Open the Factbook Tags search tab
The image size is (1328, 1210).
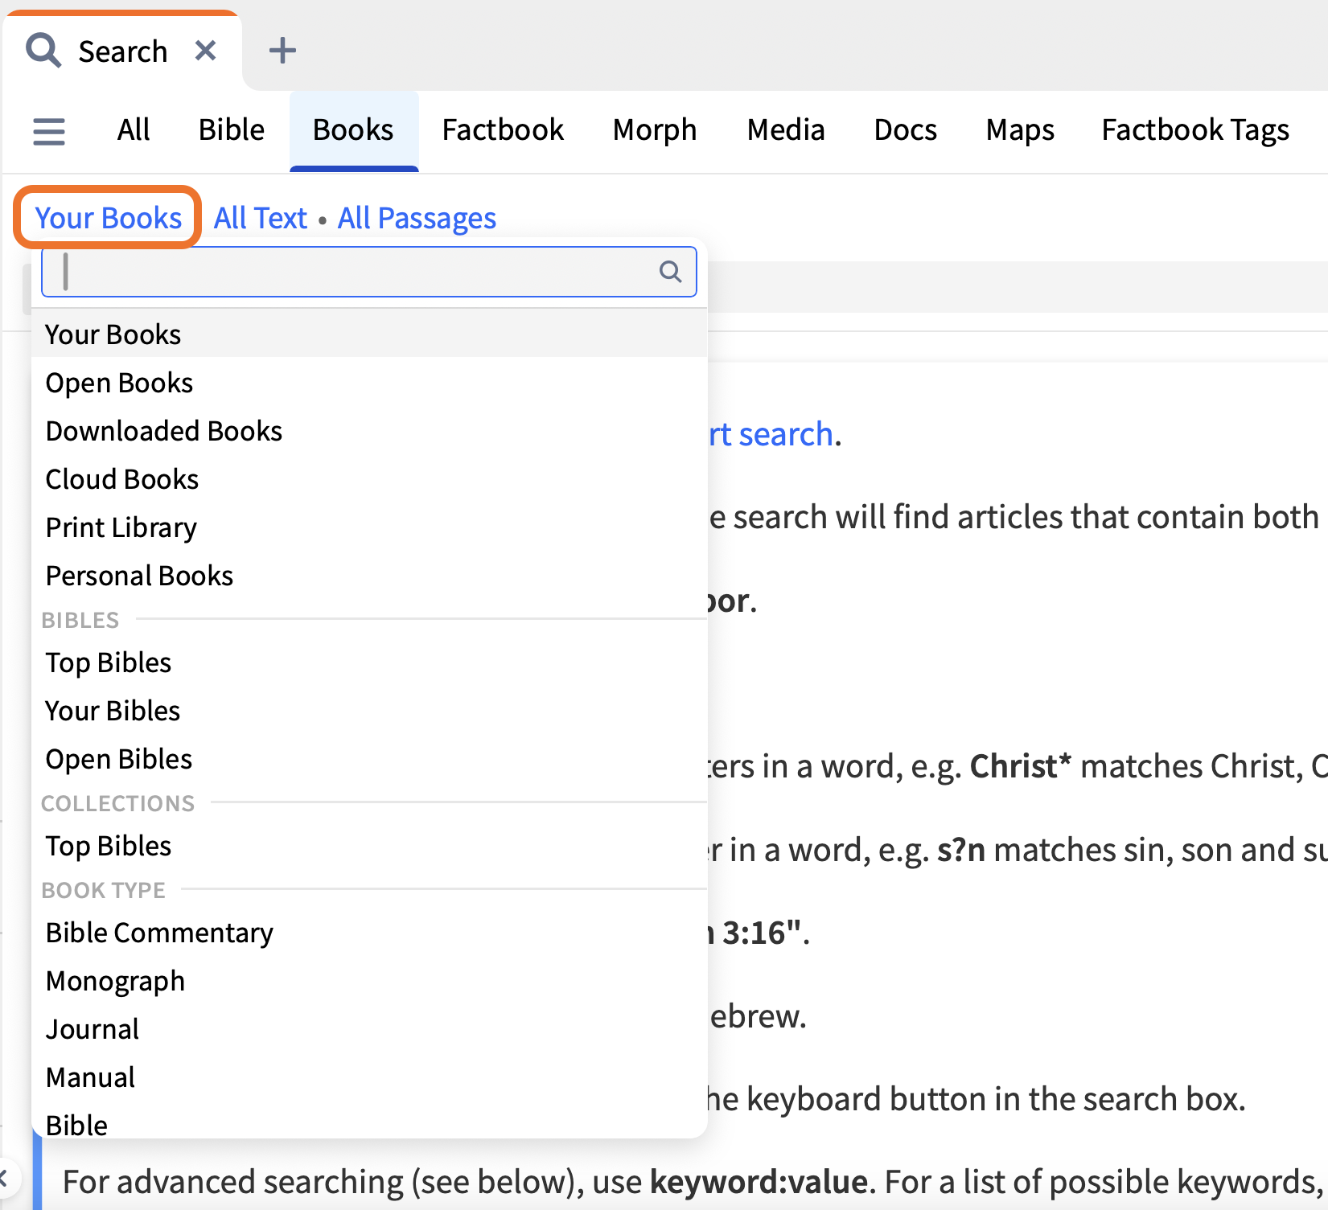1195,130
